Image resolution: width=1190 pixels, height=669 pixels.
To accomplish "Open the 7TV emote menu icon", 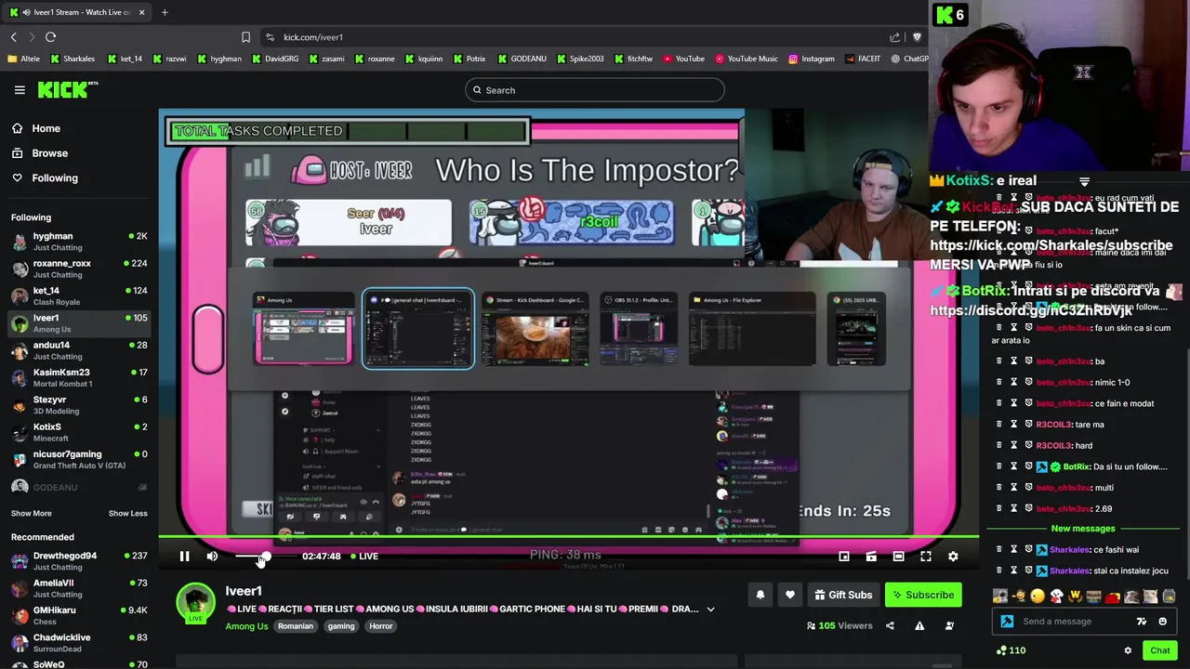I will (1142, 622).
